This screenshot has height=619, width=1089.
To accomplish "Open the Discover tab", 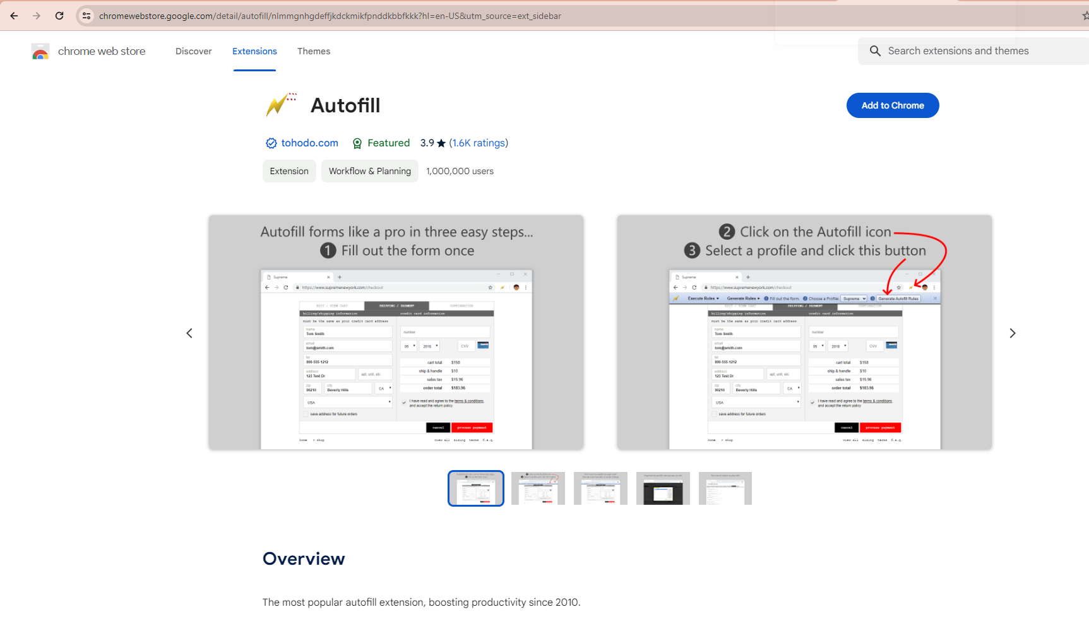I will (194, 51).
